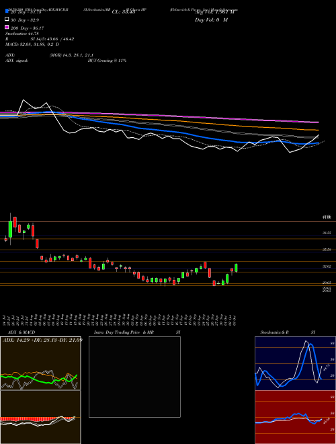Click the 'ADX signal:' label
The height and width of the screenshot is (444, 336).
pyautogui.click(x=17, y=61)
